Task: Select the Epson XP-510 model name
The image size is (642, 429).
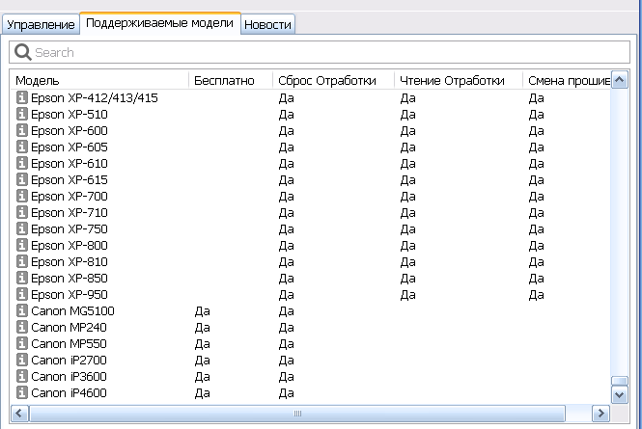Action: point(70,114)
